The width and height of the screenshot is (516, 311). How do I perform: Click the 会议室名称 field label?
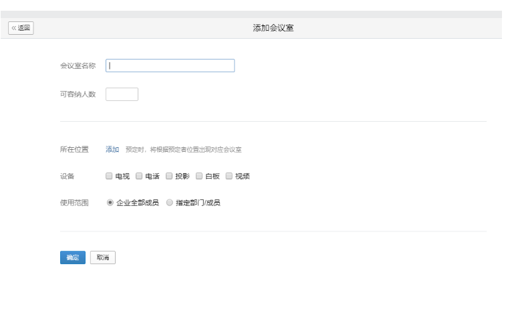(x=78, y=66)
